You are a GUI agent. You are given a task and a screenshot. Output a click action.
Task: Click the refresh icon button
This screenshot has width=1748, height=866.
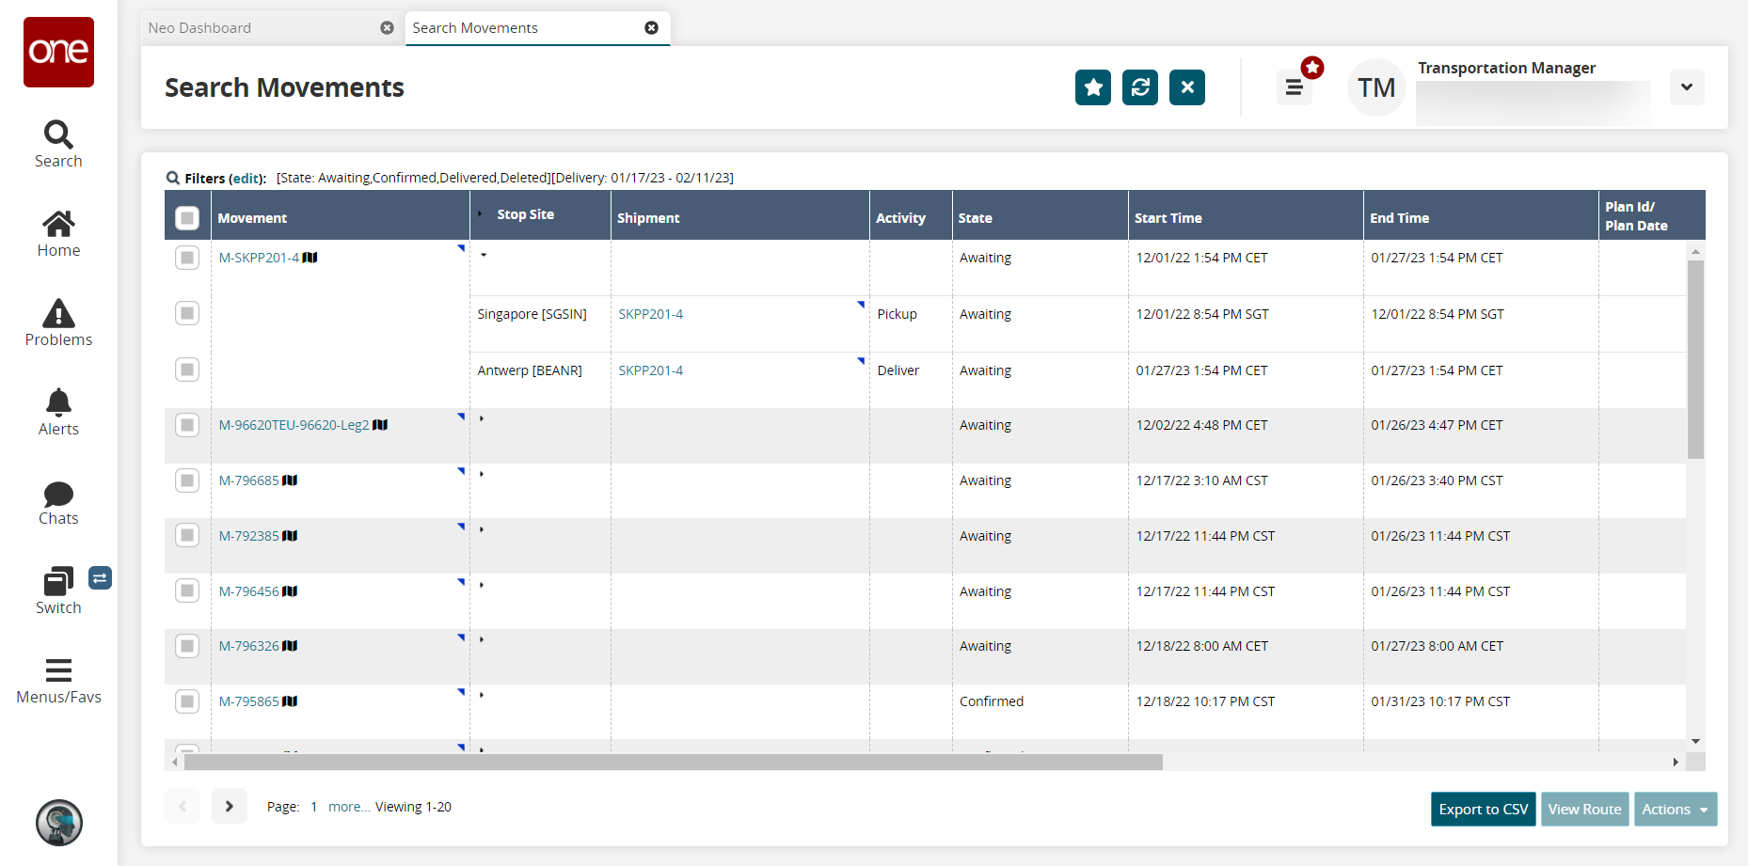tap(1139, 87)
